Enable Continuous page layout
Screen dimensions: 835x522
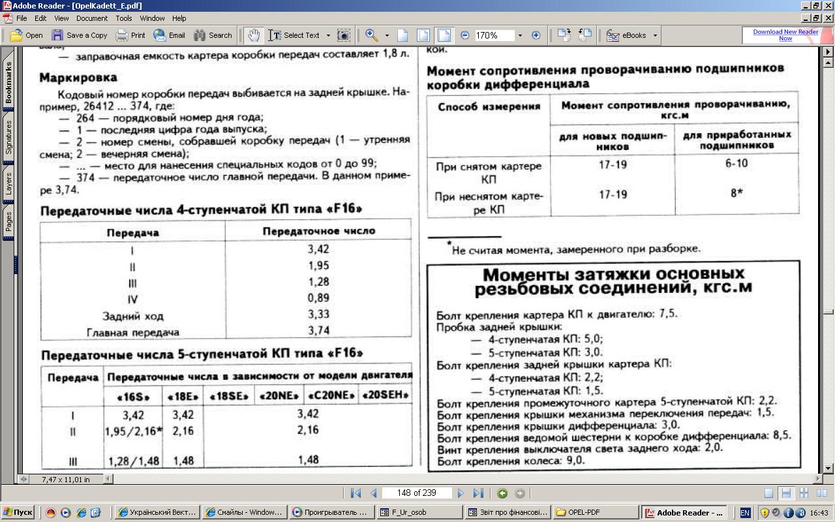[x=786, y=493]
